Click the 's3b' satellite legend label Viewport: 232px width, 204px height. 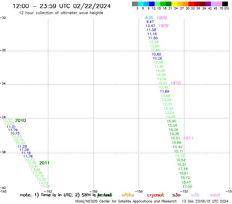click(195, 195)
